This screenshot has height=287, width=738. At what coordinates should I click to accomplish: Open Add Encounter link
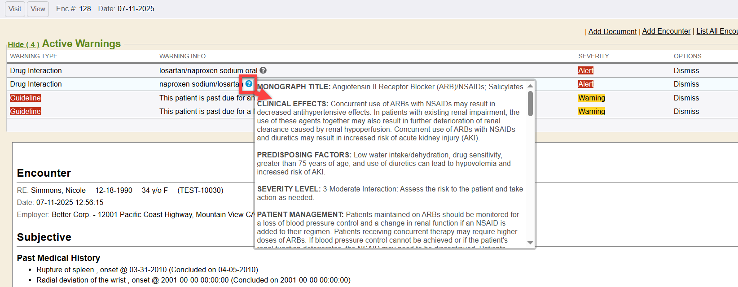point(666,31)
